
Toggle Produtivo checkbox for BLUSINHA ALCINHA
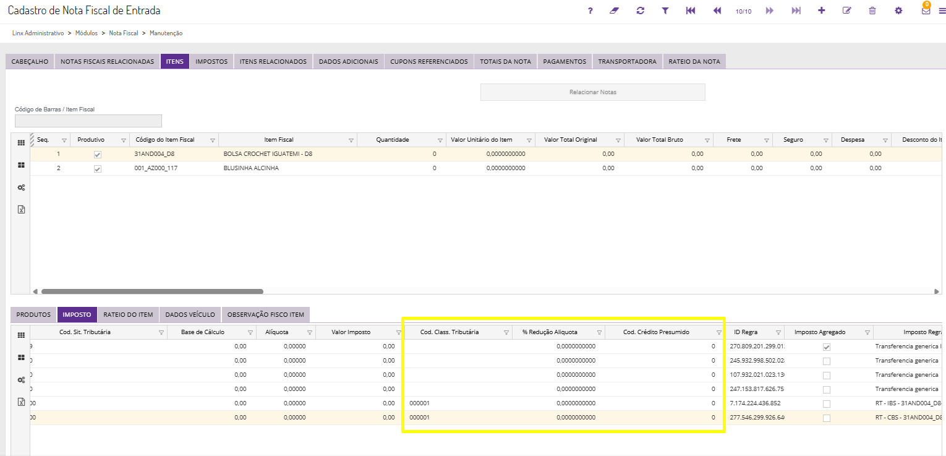click(x=97, y=168)
